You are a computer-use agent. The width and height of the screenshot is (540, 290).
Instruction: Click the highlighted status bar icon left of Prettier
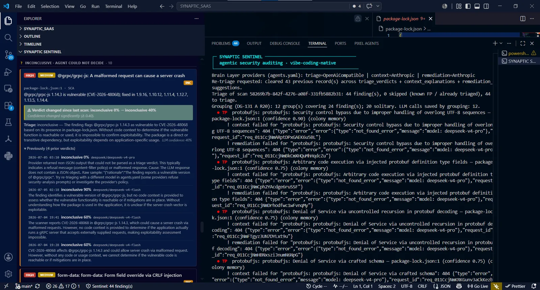(x=496, y=286)
